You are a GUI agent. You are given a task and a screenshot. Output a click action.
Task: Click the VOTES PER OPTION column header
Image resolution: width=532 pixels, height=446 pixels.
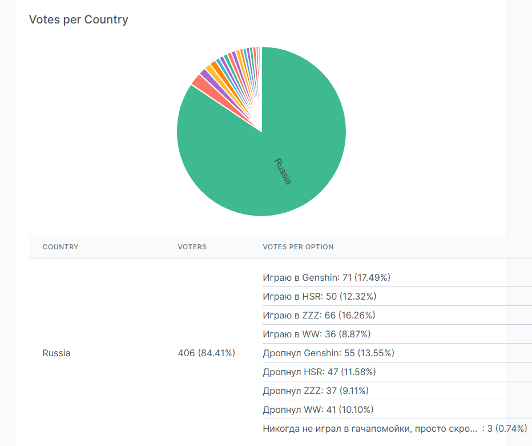(298, 247)
